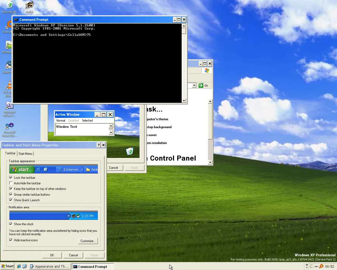
Task: Click the Command Prompt scrollbar thumb
Action: [184, 31]
